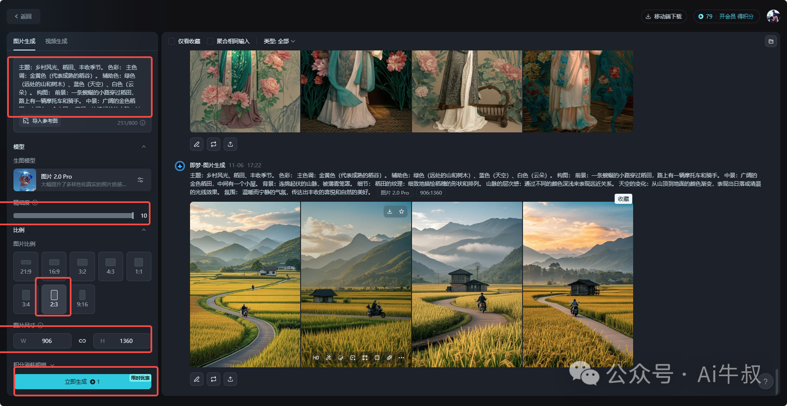Viewport: 787px width, 406px height.
Task: Click the 立即生成 generate button
Action: (x=83, y=382)
